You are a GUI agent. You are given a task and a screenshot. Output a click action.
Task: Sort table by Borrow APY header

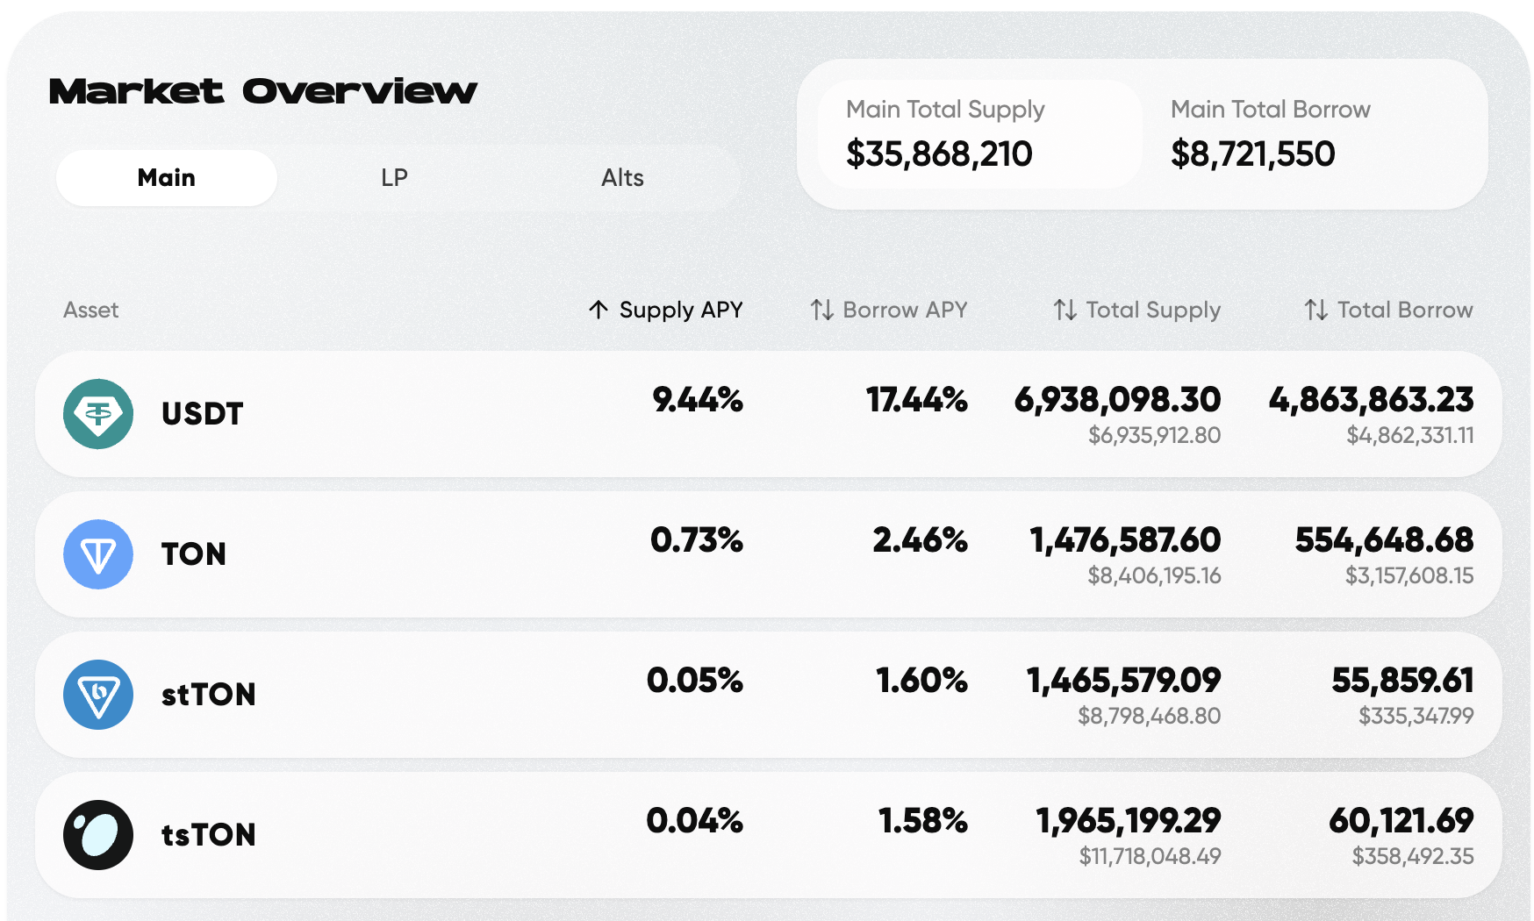pyautogui.click(x=905, y=310)
